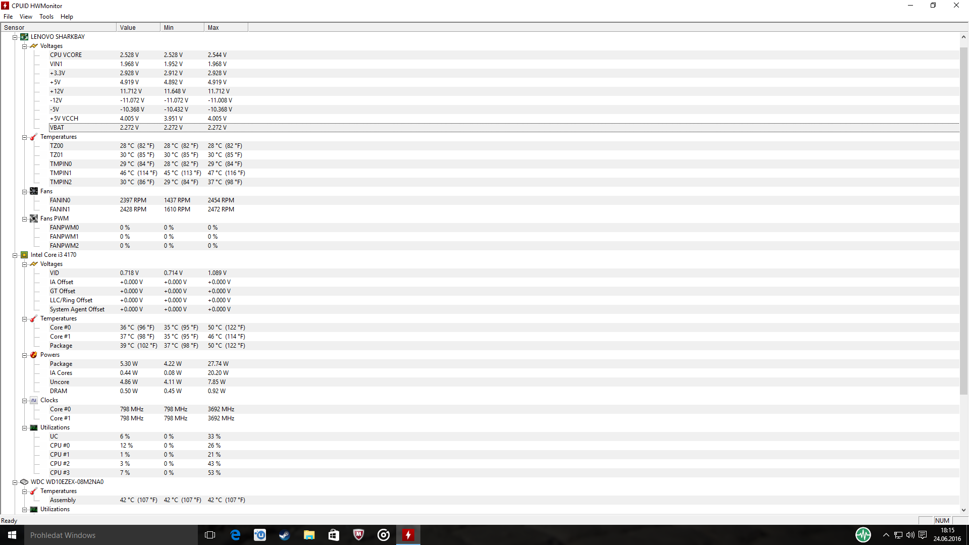Open Steam from the taskbar
Image resolution: width=969 pixels, height=545 pixels.
285,535
